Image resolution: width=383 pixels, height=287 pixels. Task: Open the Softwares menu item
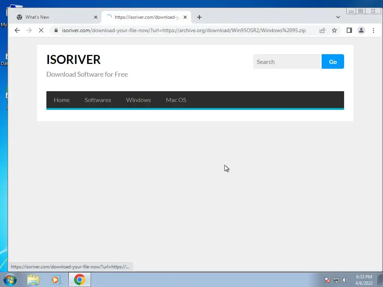pyautogui.click(x=98, y=100)
